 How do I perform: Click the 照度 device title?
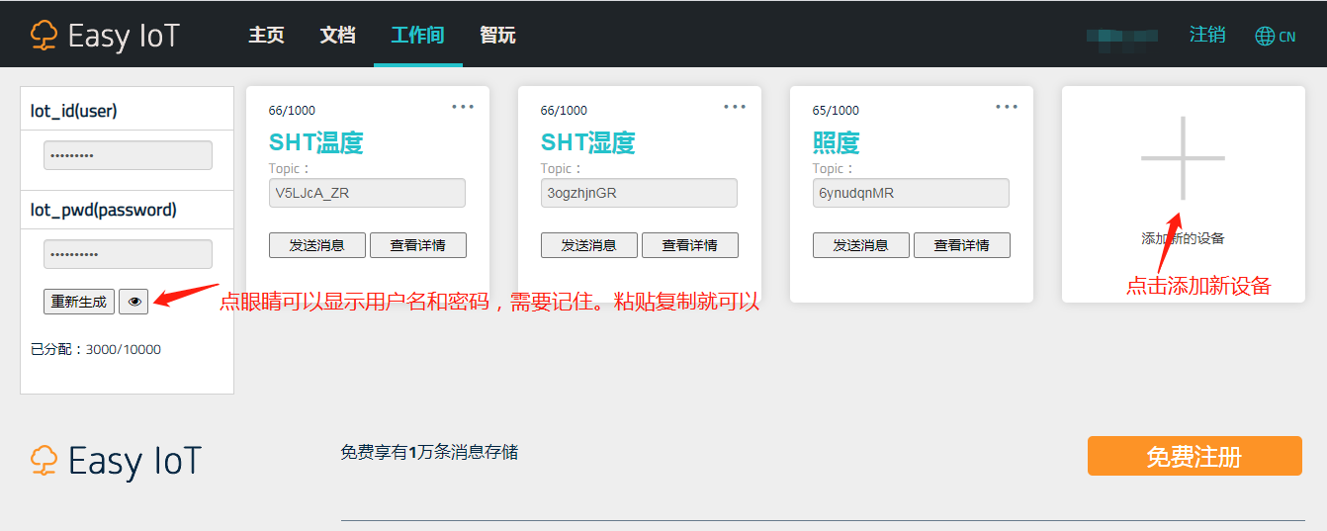pos(837,142)
